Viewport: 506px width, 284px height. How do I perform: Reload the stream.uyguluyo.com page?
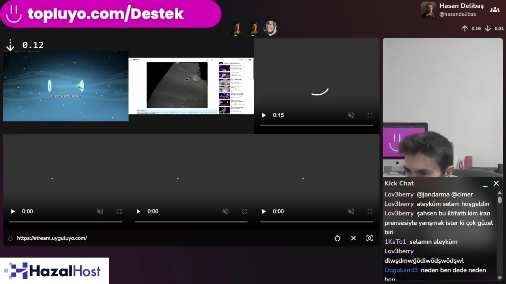[337, 238]
